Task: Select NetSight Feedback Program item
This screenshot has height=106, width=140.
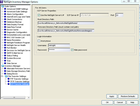Action: pos(18,43)
